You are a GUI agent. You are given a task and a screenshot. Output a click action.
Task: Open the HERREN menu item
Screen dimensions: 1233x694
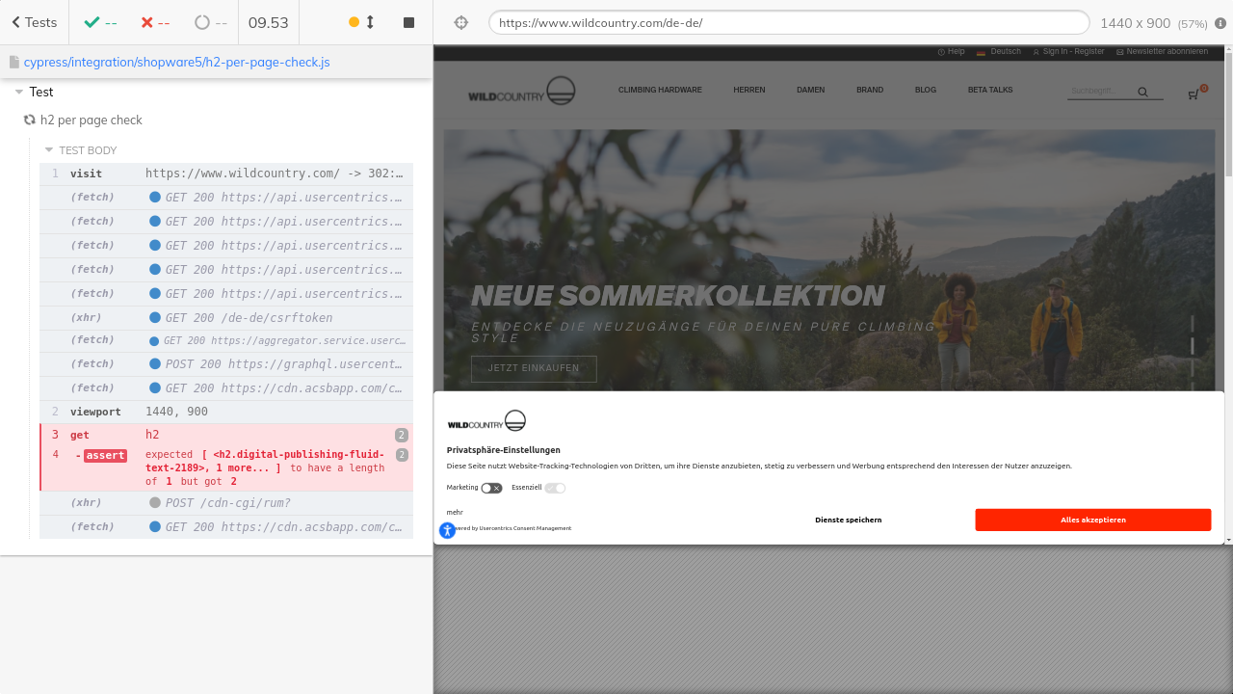748,91
